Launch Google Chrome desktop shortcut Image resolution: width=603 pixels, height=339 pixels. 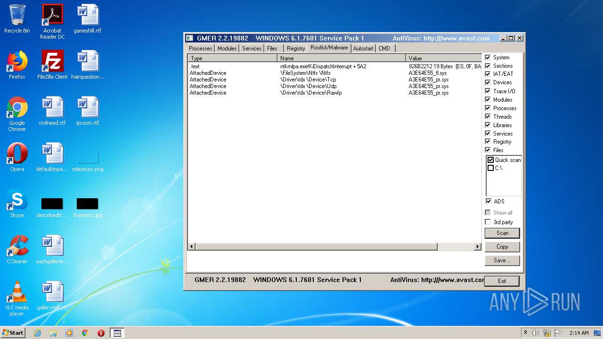coord(17,114)
